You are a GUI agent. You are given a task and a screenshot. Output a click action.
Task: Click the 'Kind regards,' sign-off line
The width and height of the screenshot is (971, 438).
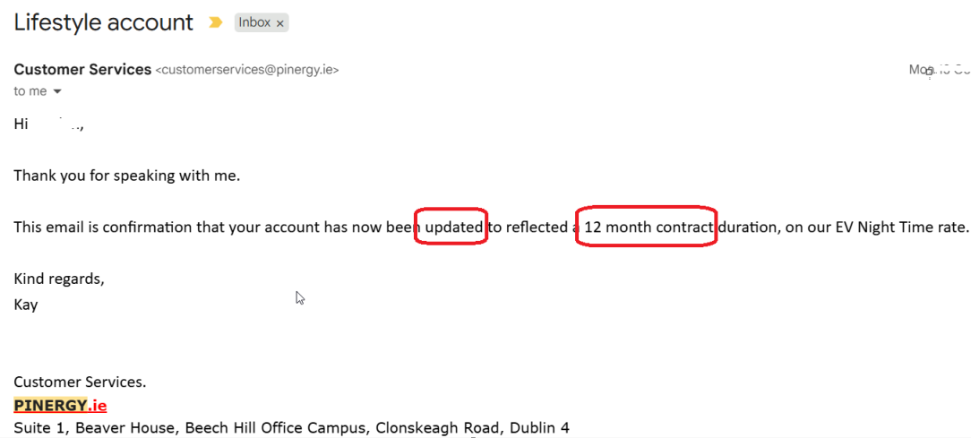pyautogui.click(x=59, y=279)
